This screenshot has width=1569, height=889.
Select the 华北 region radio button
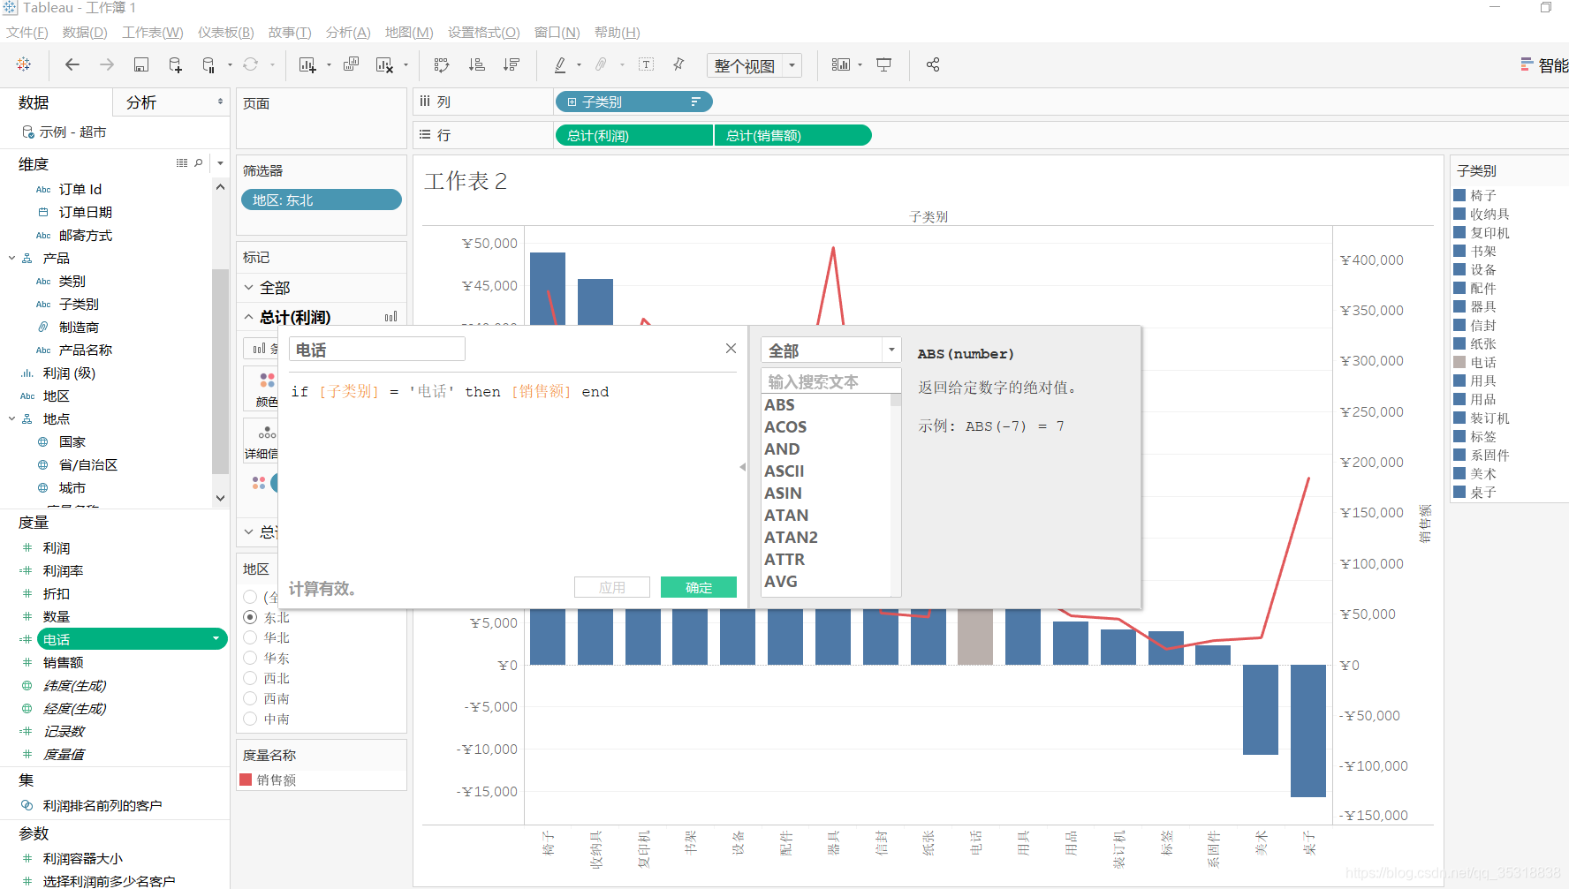point(250,637)
